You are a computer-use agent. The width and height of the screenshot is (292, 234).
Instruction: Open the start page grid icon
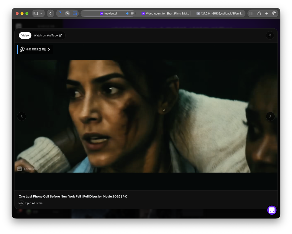251,13
